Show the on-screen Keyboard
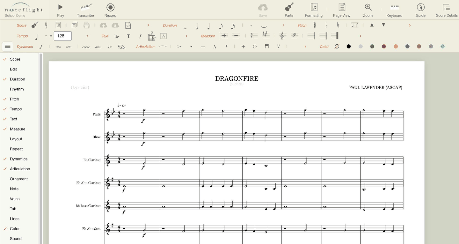 394,10
